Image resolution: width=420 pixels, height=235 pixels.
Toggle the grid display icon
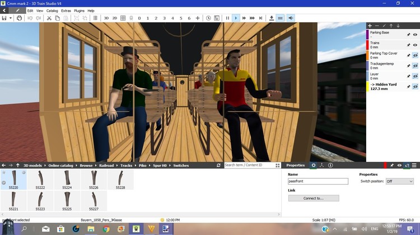tap(123, 18)
